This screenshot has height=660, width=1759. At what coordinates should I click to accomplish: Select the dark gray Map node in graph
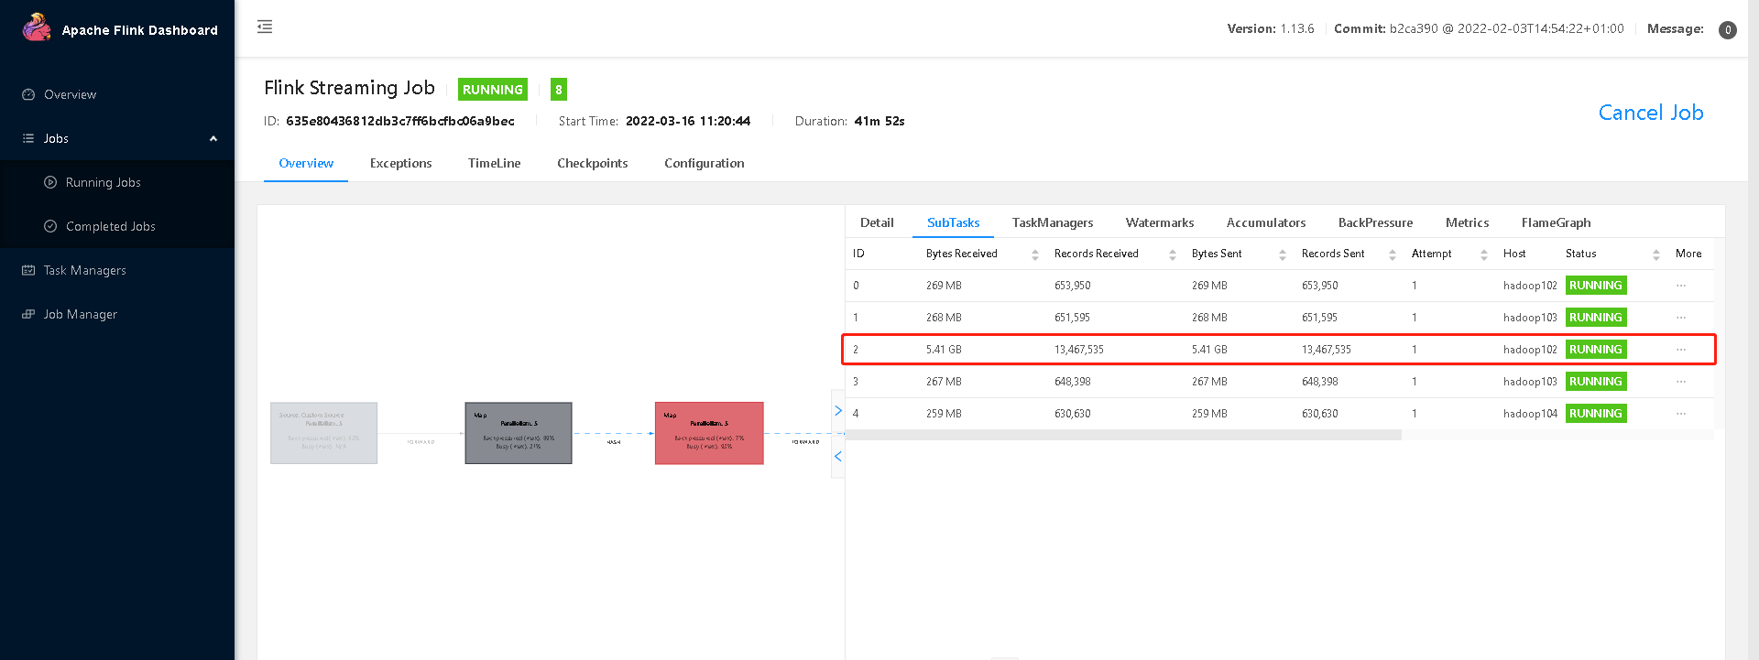pos(519,433)
